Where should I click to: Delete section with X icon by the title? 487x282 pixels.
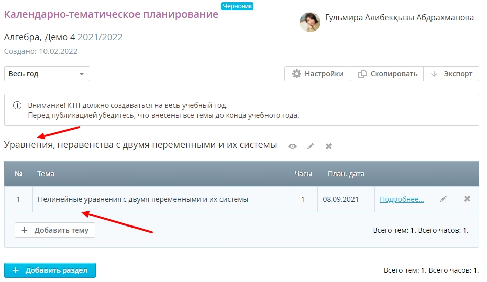[329, 146]
